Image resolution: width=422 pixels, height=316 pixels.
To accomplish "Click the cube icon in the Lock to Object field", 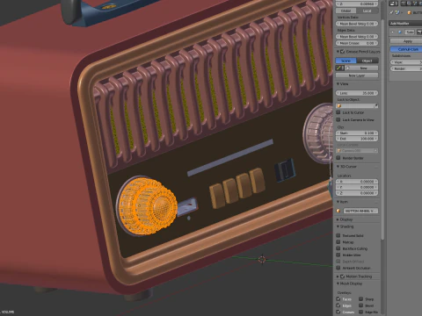I will [339, 106].
